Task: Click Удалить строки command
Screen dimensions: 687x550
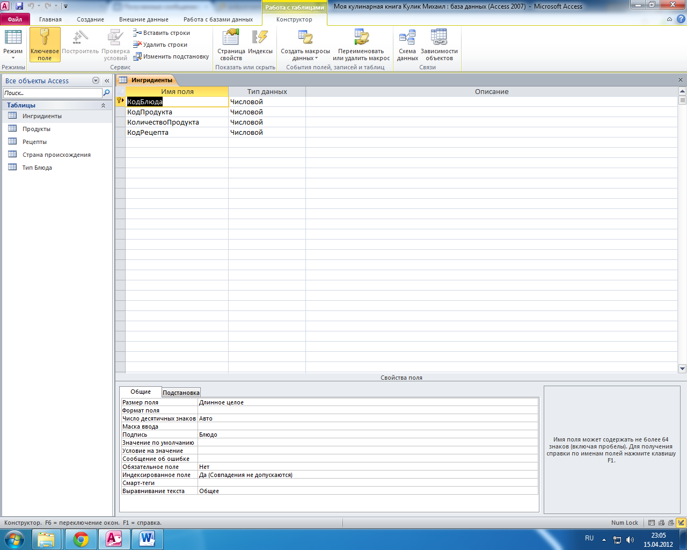Action: point(161,45)
